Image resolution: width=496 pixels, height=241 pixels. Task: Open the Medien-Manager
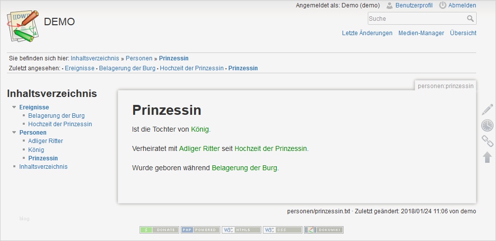421,33
